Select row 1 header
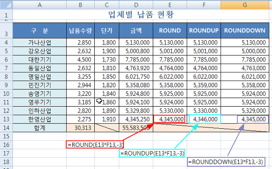The width and height of the screenshot is (272, 169). click(x=6, y=15)
